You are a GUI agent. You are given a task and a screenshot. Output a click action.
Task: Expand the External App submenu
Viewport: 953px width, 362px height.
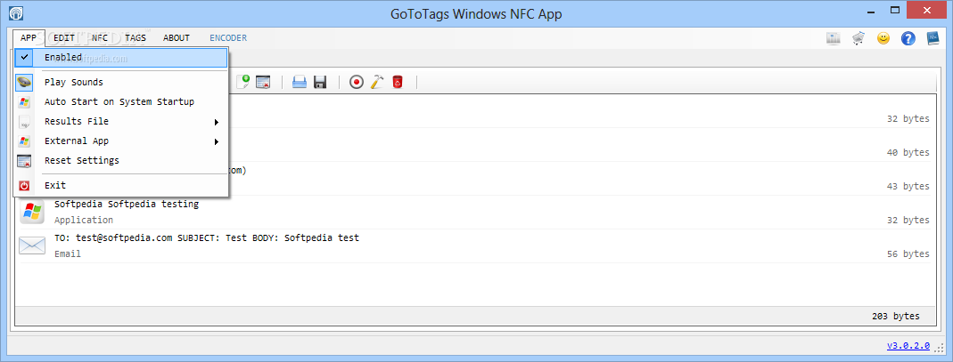[x=120, y=141]
